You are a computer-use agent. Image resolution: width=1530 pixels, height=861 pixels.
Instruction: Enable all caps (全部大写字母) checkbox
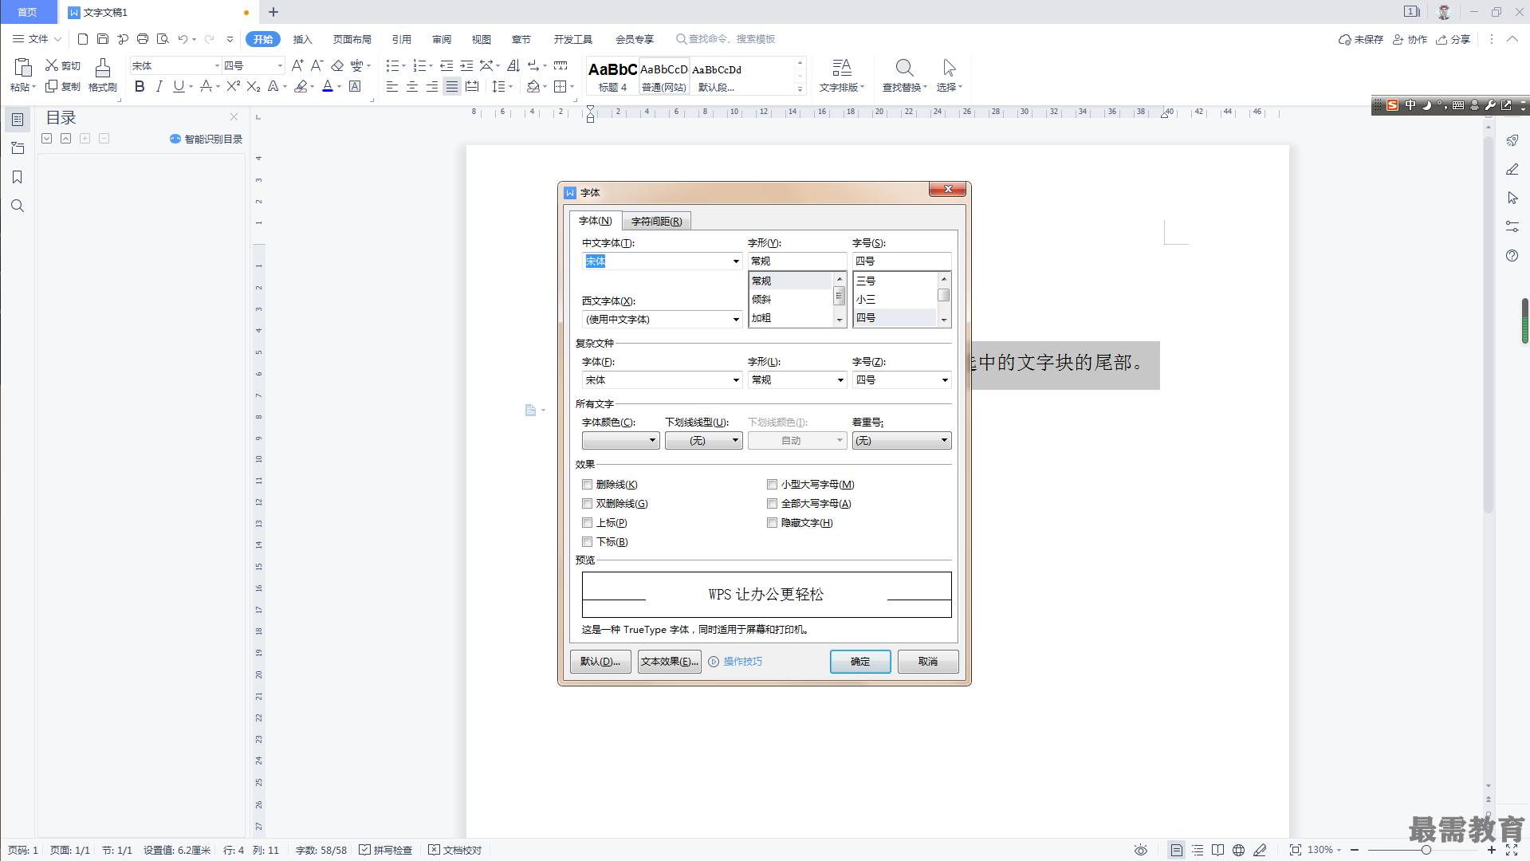pyautogui.click(x=772, y=504)
